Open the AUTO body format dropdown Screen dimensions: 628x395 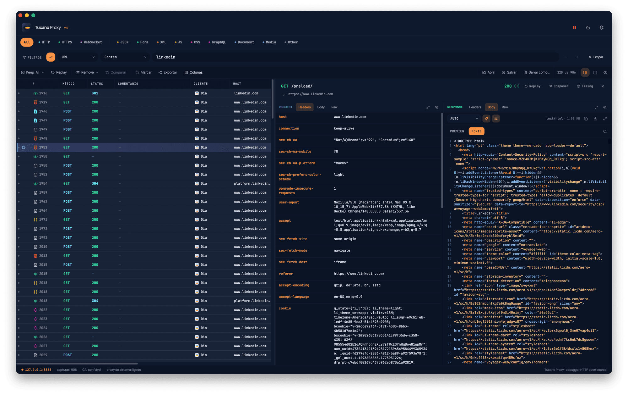pyautogui.click(x=463, y=119)
